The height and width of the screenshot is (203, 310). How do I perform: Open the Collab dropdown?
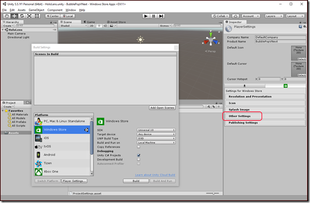(220, 16)
